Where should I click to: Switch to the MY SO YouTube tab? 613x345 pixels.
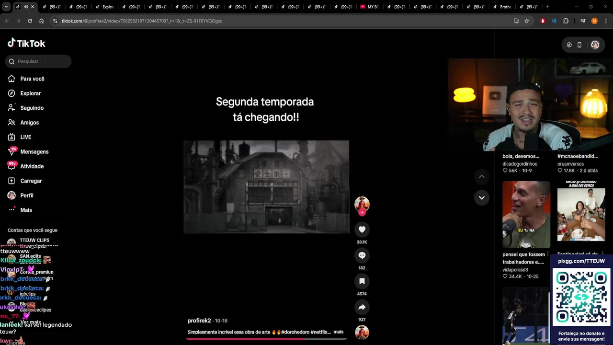(x=369, y=7)
